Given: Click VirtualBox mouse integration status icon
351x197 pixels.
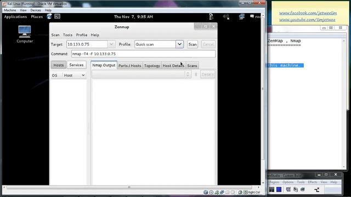Looking at the screenshot, I should pos(240,192).
